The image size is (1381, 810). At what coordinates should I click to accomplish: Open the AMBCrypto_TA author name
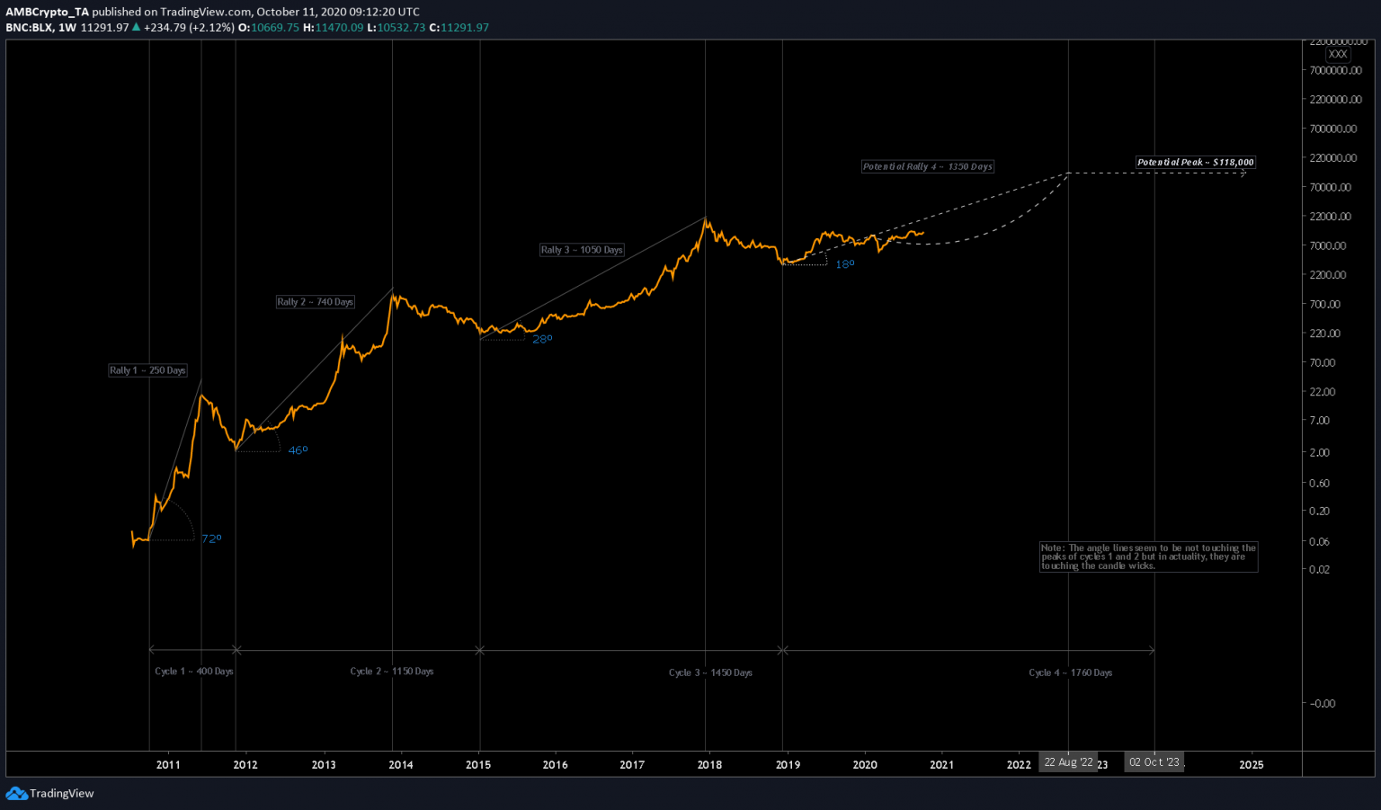47,12
